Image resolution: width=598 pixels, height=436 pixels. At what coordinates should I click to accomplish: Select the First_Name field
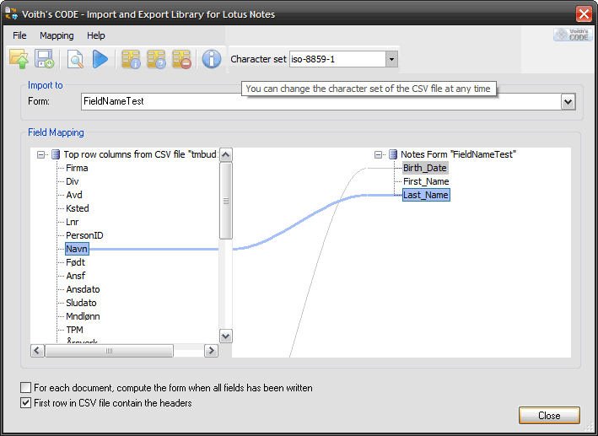click(x=426, y=181)
